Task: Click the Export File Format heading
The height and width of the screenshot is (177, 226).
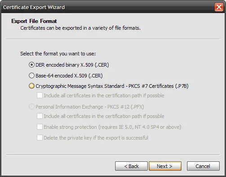Action: (x=34, y=21)
